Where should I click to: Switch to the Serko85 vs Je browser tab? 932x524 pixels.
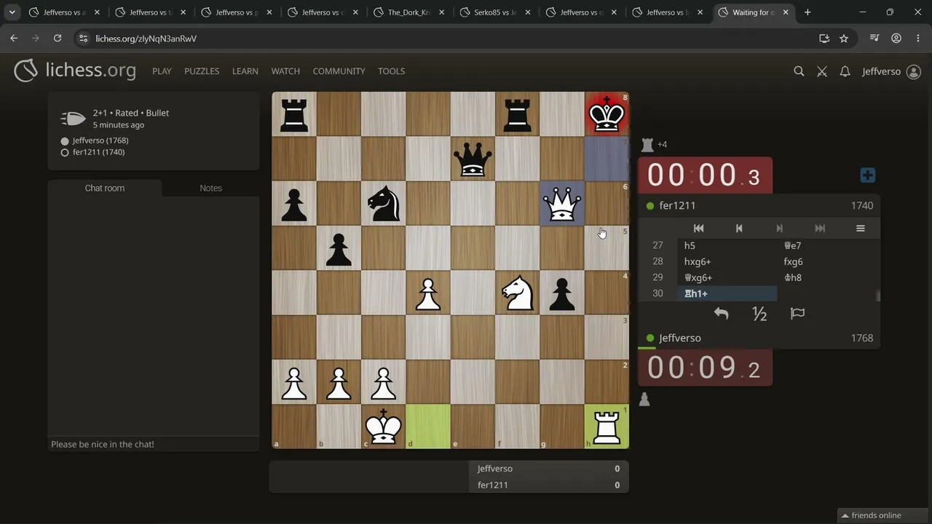coord(495,12)
